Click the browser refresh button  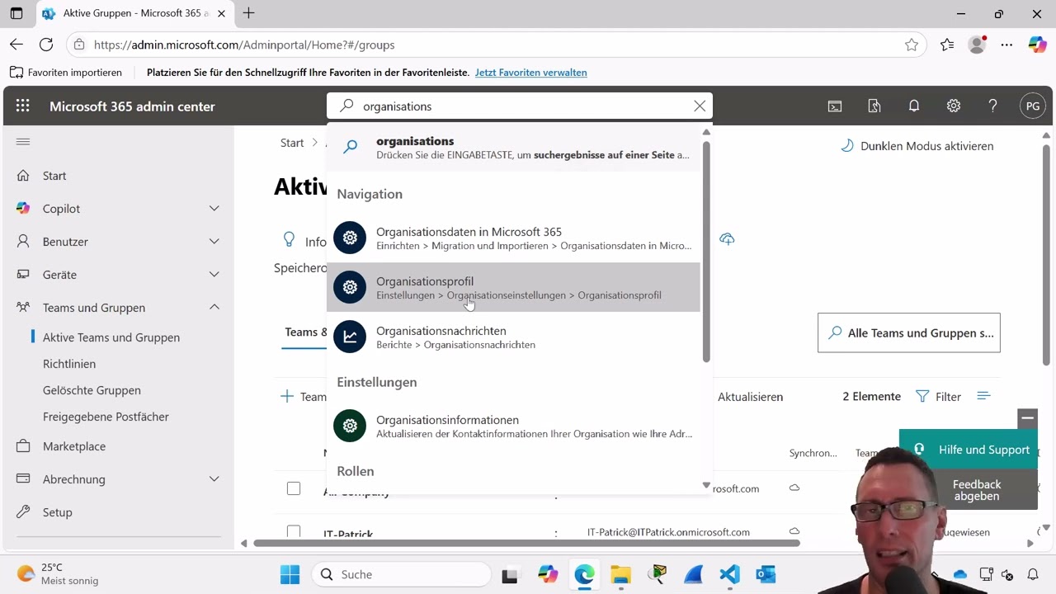(x=46, y=45)
